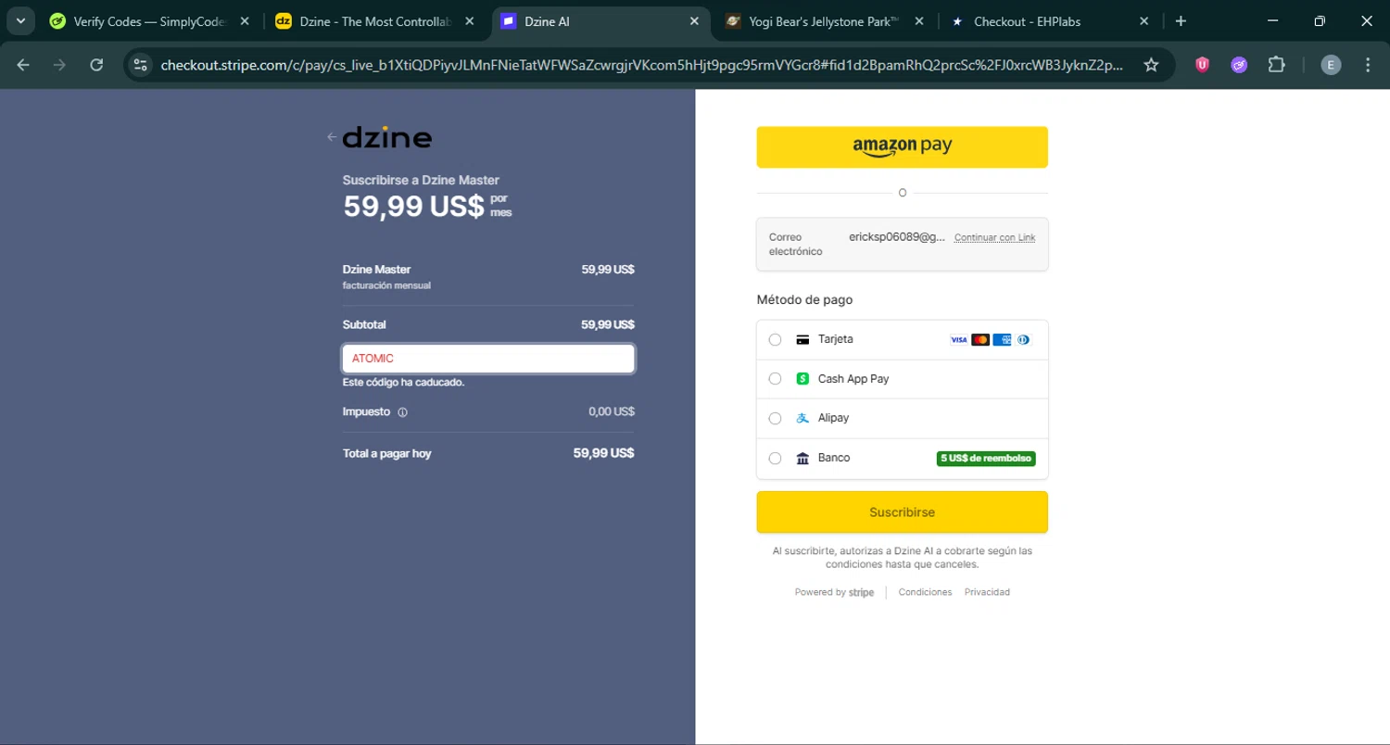
Task: Click the site information icon in address bar
Action: click(140, 65)
